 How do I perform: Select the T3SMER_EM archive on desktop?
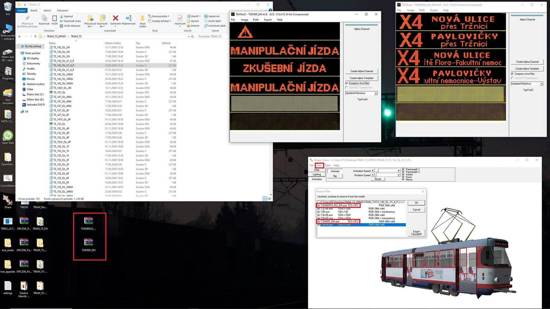[x=88, y=243]
